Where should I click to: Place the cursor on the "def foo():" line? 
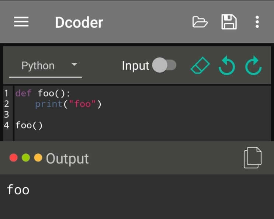point(42,93)
